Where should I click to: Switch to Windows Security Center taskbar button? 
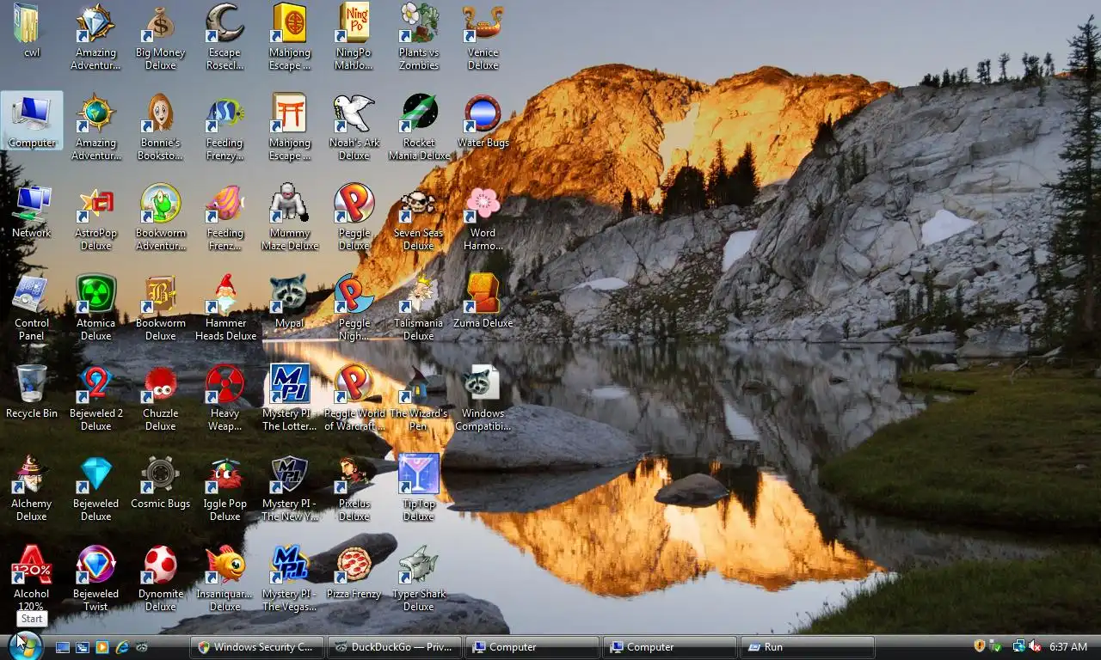pyautogui.click(x=257, y=647)
